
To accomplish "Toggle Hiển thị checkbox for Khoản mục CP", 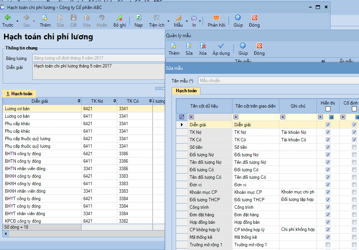I will click(328, 192).
